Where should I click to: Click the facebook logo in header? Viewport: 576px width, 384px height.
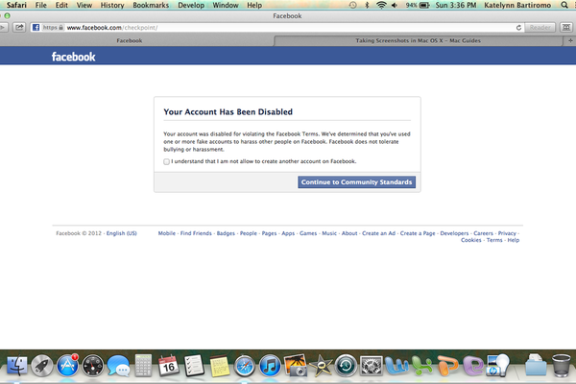(x=74, y=57)
